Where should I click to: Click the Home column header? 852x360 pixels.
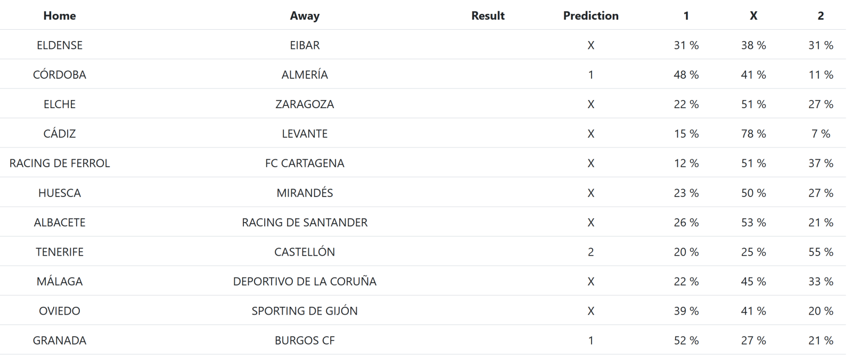pyautogui.click(x=60, y=16)
